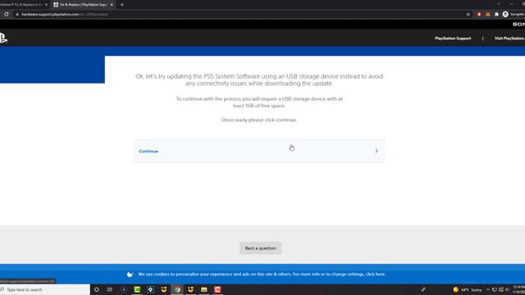This screenshot has height=295, width=525.
Task: Click the cookie icon in banner
Action: point(130,275)
